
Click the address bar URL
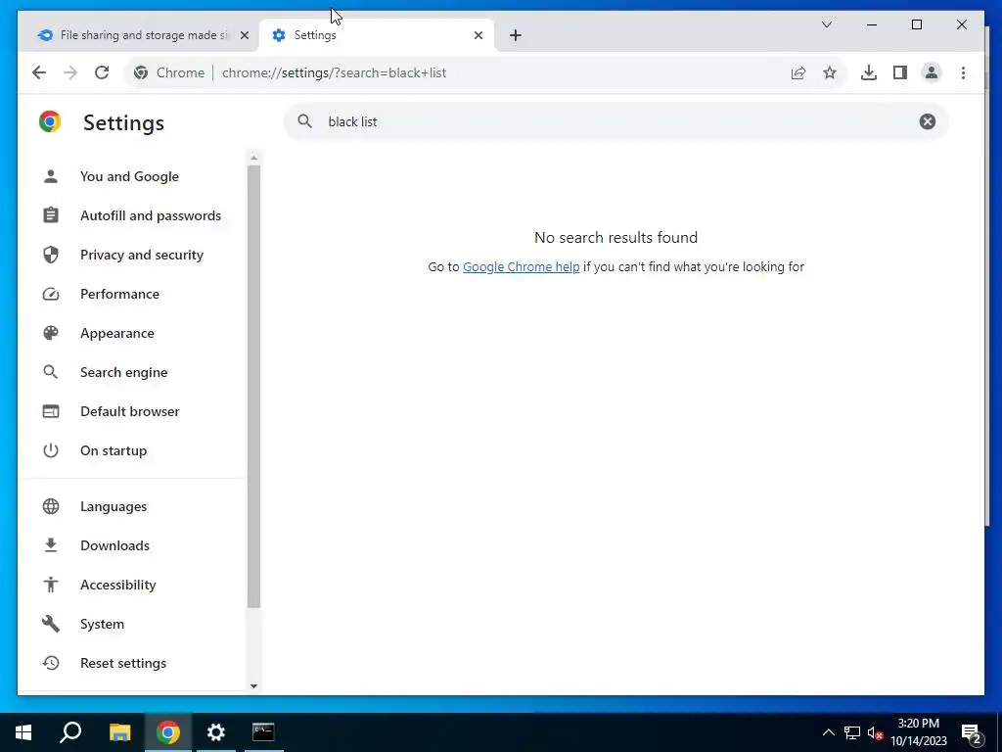(335, 72)
